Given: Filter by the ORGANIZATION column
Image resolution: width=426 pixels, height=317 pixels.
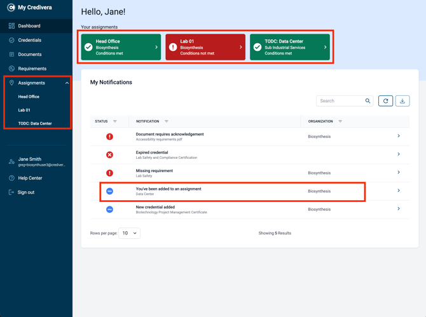Looking at the screenshot, I should (340, 121).
